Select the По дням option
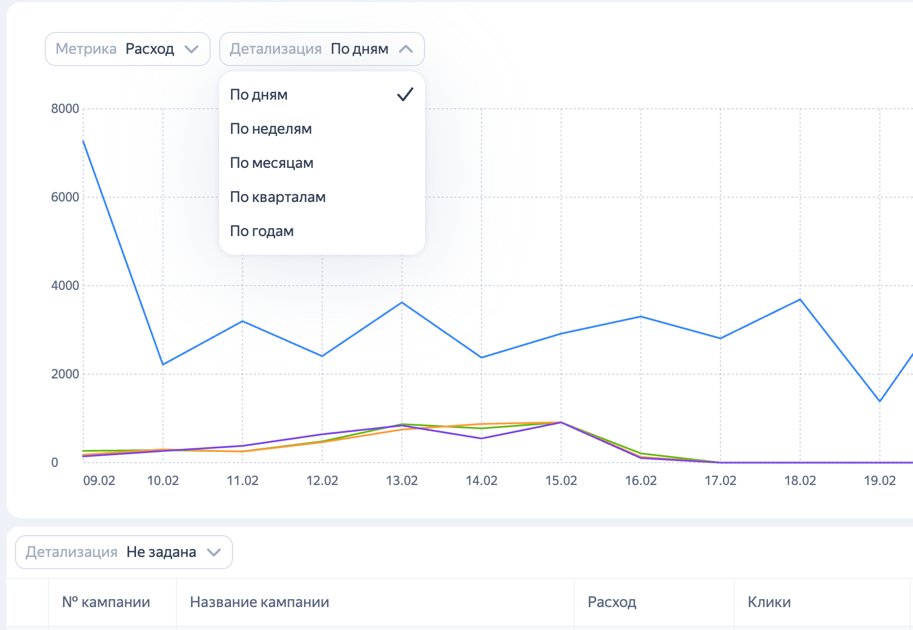The image size is (913, 630). (259, 95)
